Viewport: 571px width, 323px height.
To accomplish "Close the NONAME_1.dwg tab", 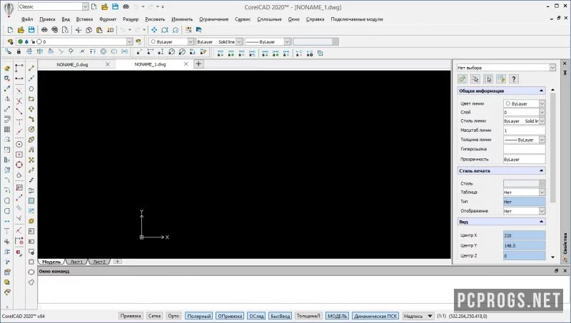I will [186, 64].
